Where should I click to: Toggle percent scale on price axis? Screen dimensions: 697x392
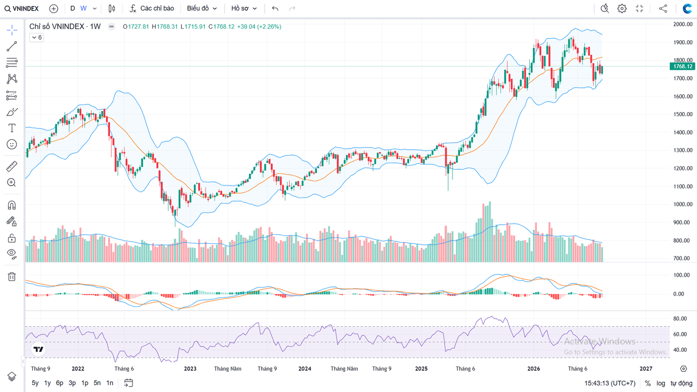click(x=648, y=383)
